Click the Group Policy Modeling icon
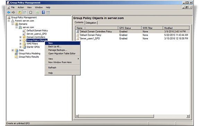The image size is (199, 126). [17, 54]
